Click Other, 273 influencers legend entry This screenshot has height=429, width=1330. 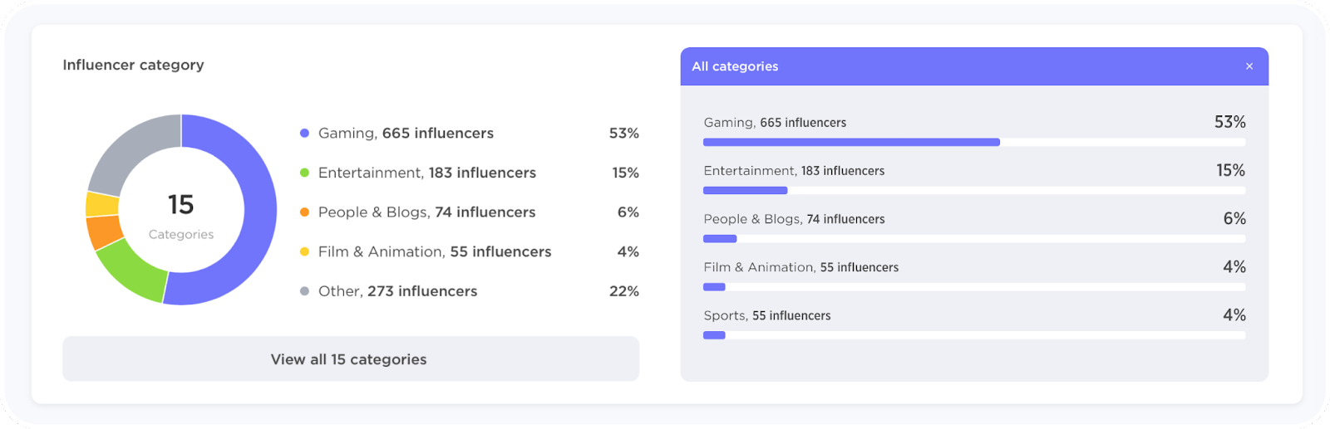click(397, 291)
